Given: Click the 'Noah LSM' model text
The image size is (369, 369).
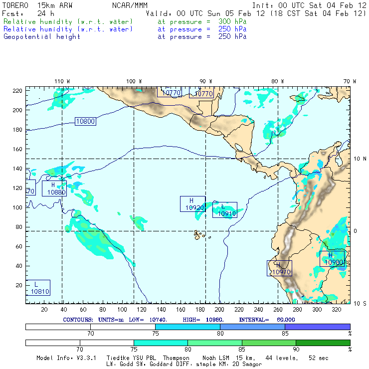Looking at the screenshot, I should point(216,358).
